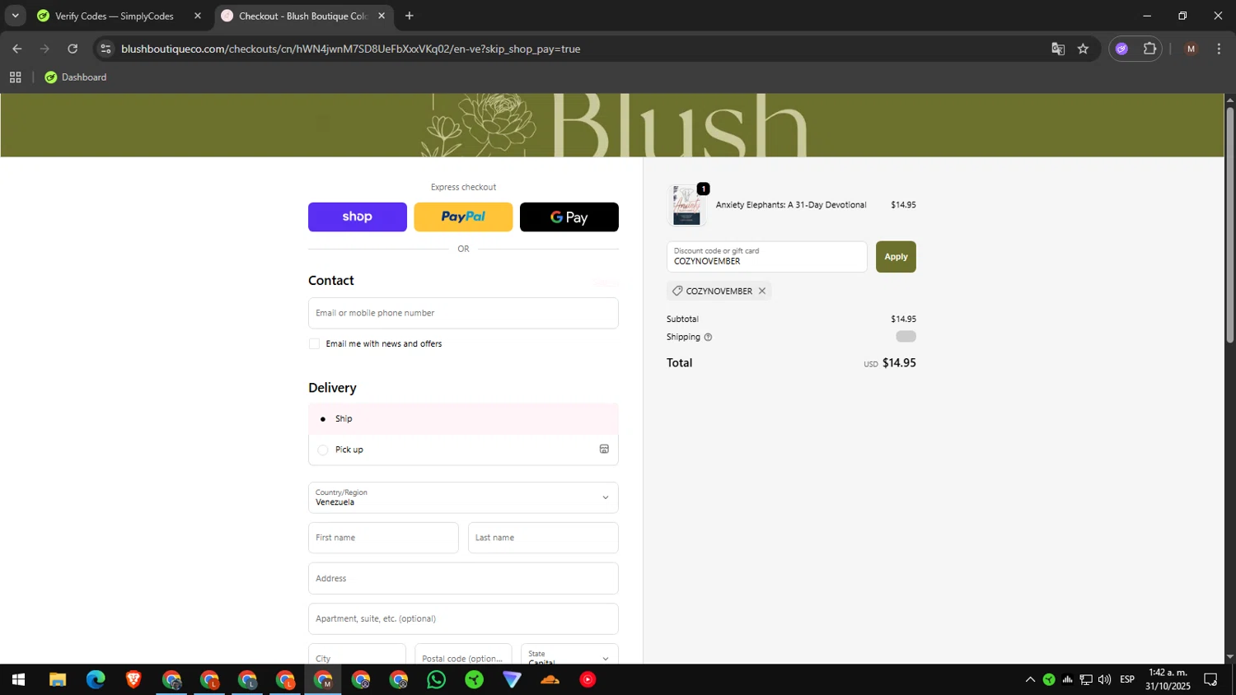Image resolution: width=1236 pixels, height=695 pixels.
Task: Click the Anxiety Elephants product thumbnail
Action: tap(686, 205)
